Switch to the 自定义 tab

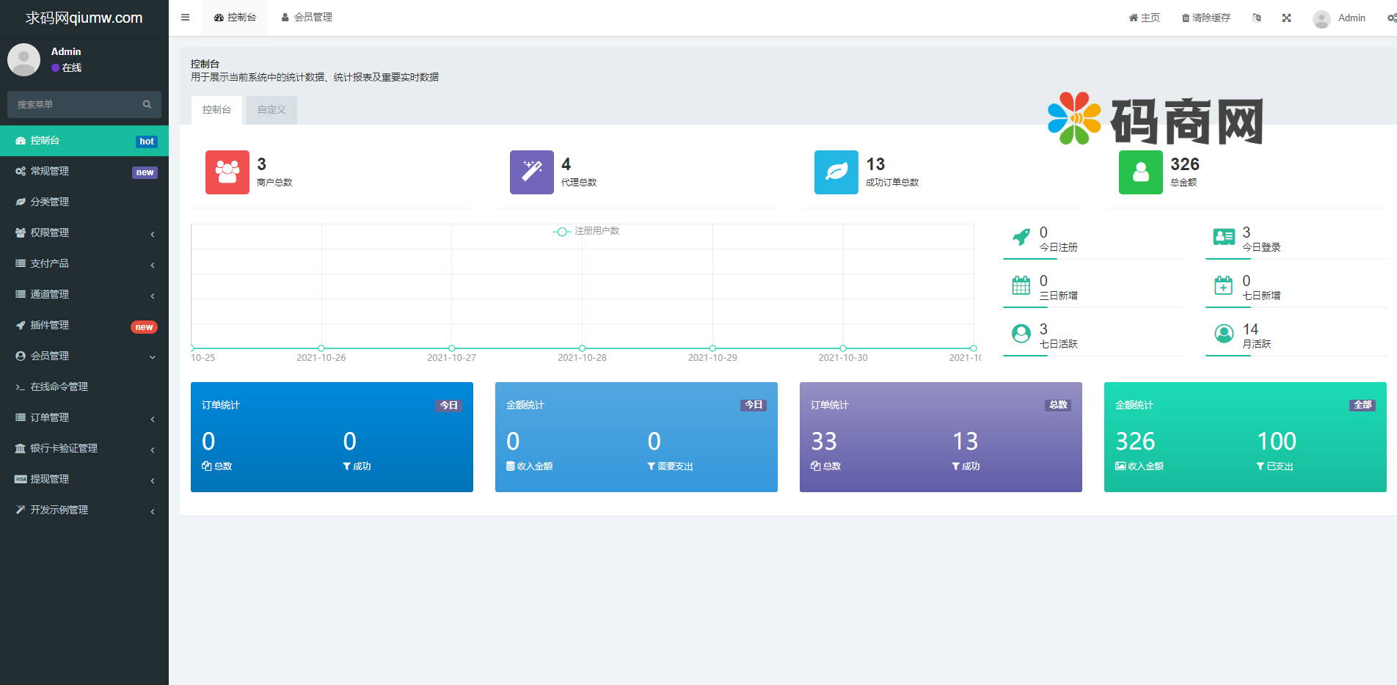(271, 110)
